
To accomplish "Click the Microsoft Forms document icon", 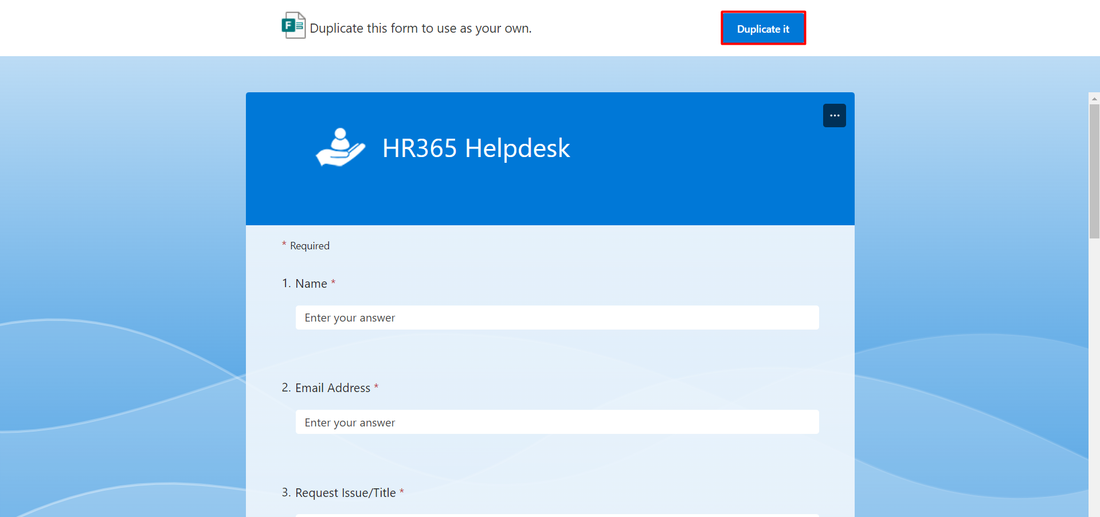I will (x=293, y=26).
